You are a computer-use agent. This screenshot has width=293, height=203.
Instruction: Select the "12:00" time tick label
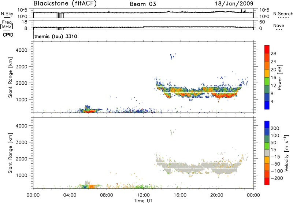143,195
